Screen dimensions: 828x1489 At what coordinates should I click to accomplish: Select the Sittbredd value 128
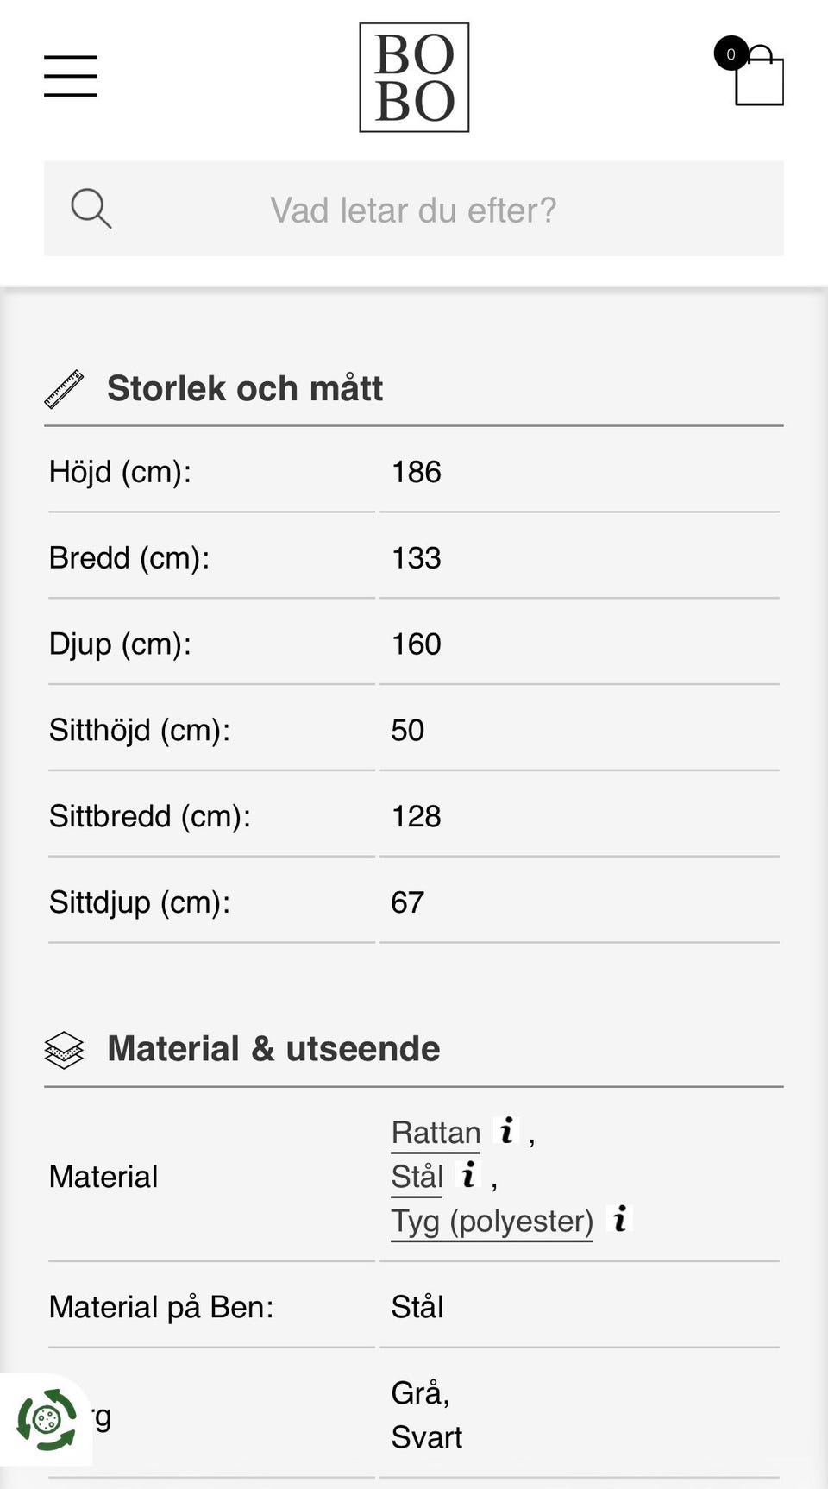416,816
